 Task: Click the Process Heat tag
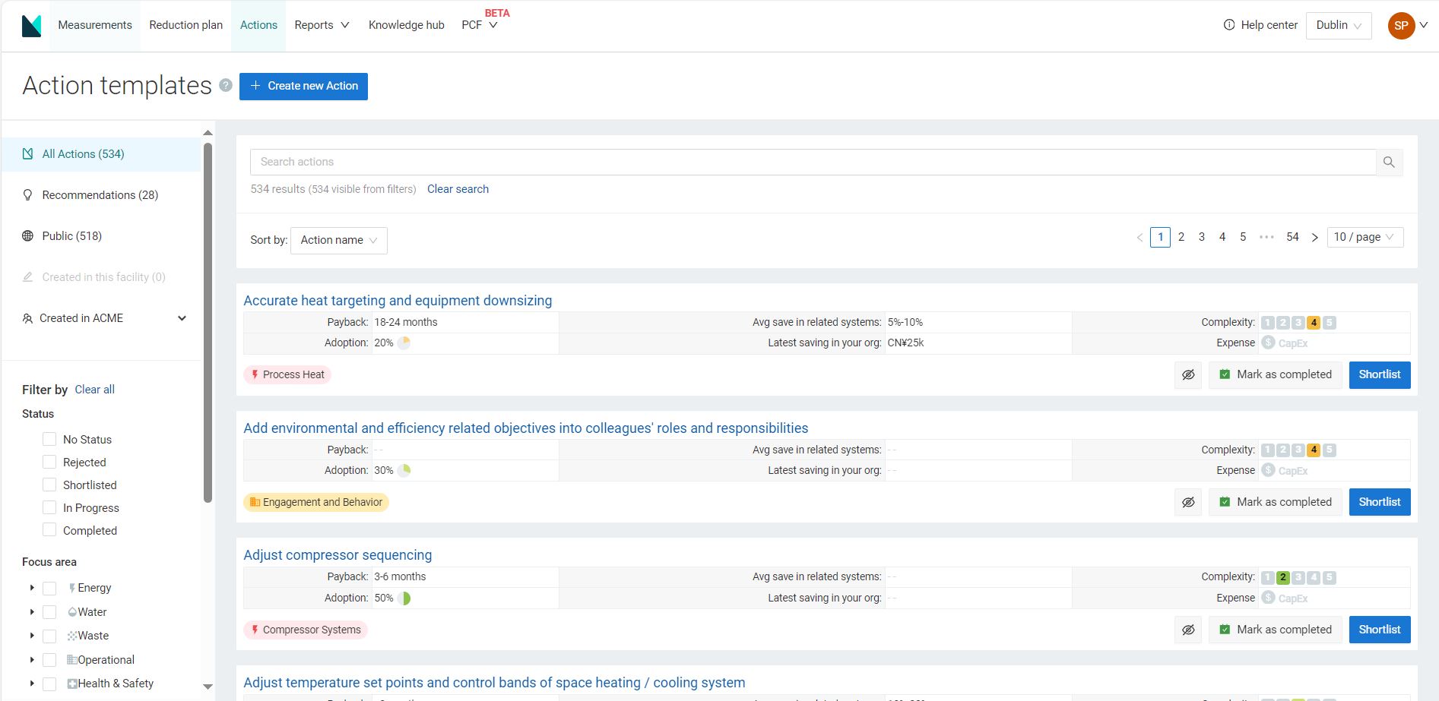(x=287, y=374)
